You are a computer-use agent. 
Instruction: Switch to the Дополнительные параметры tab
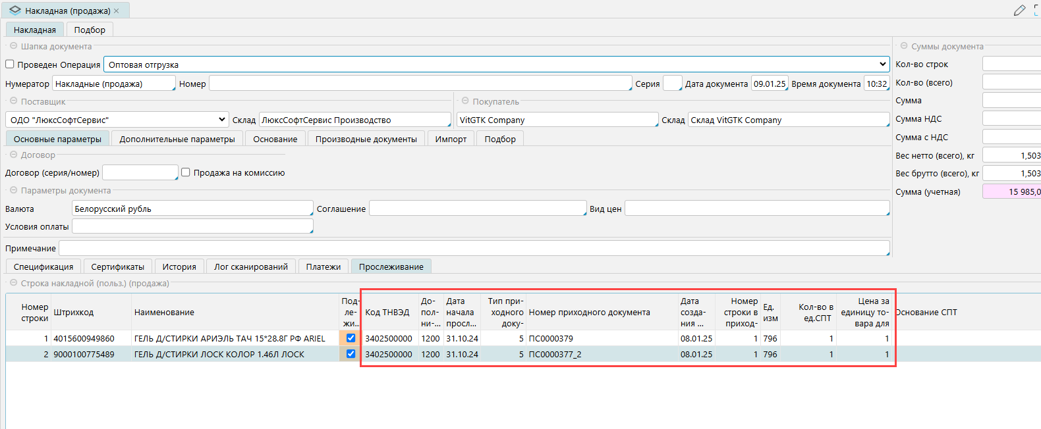[x=177, y=139]
